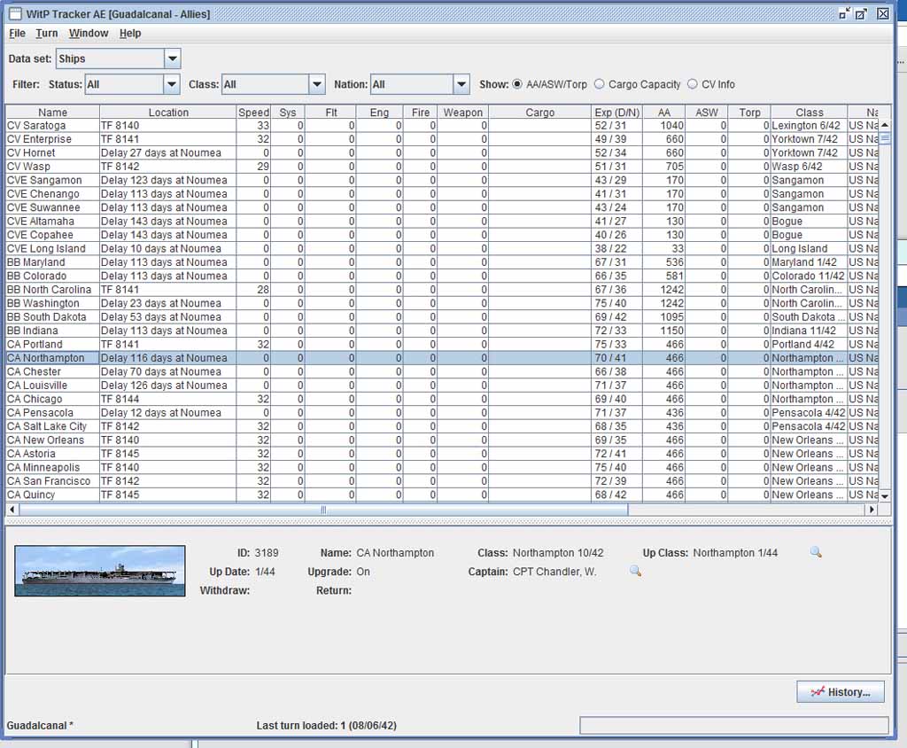Click the 'Guadalcanal *' status bar label
Image resolution: width=907 pixels, height=748 pixels.
click(x=40, y=726)
